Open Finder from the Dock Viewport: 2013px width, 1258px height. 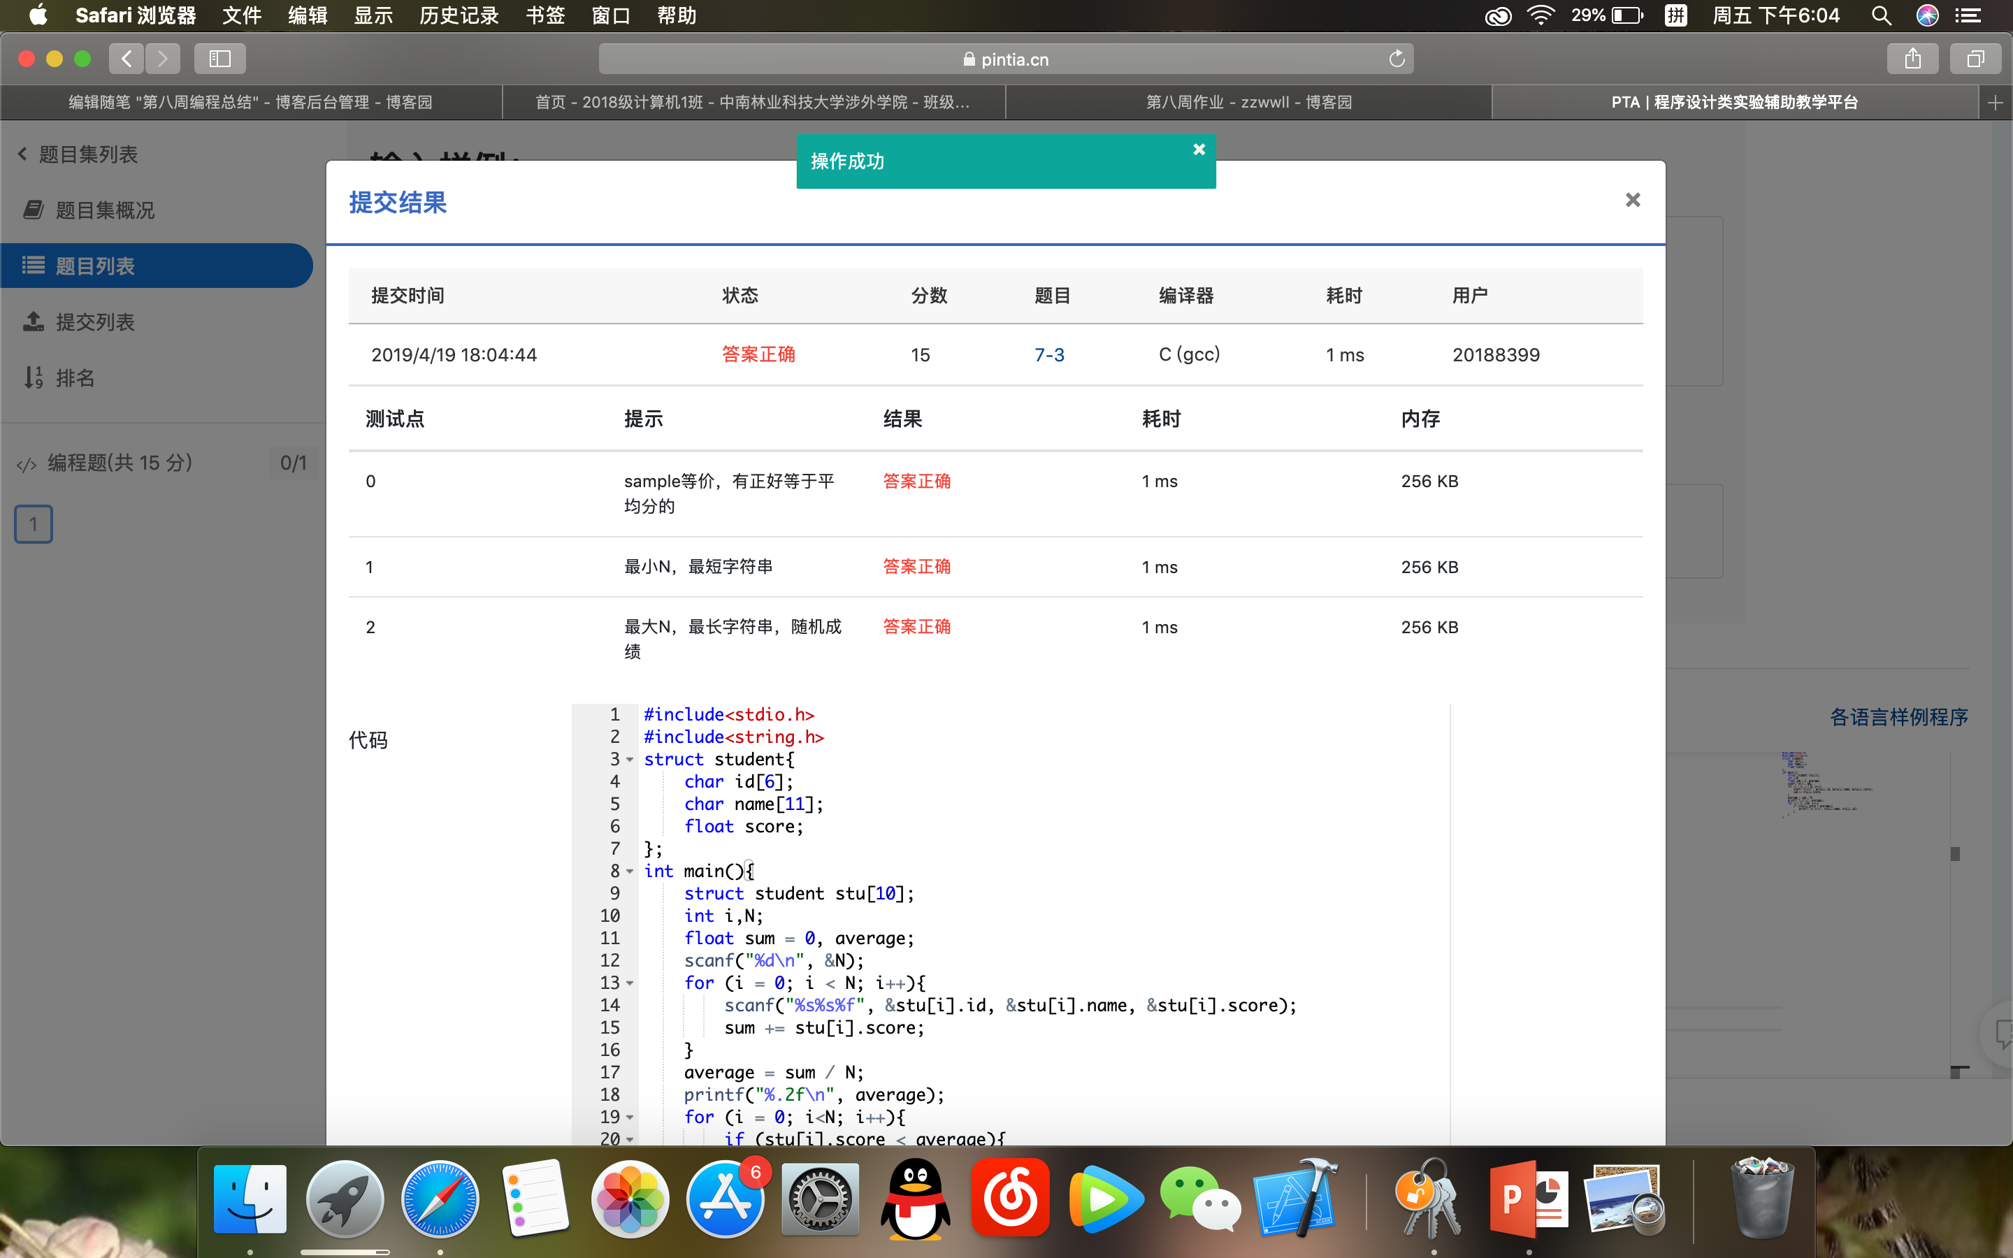click(x=250, y=1200)
